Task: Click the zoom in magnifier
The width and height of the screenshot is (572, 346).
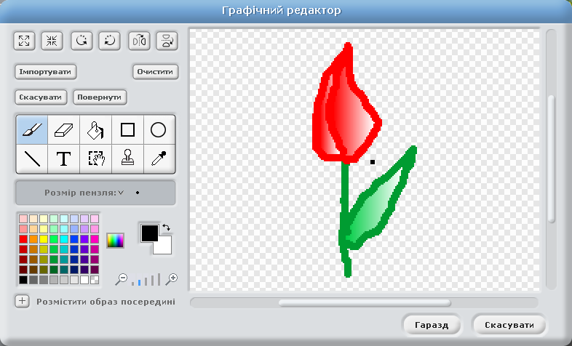Action: point(171,279)
